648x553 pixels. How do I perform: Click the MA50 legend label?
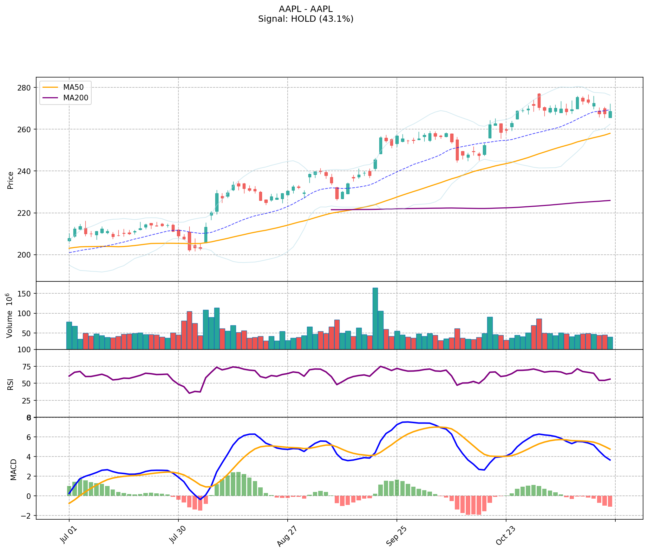tap(73, 87)
